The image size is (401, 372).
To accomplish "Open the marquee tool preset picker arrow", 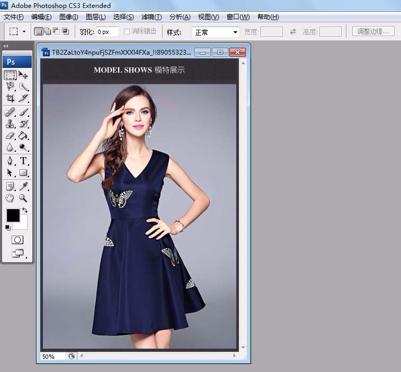I will point(24,32).
